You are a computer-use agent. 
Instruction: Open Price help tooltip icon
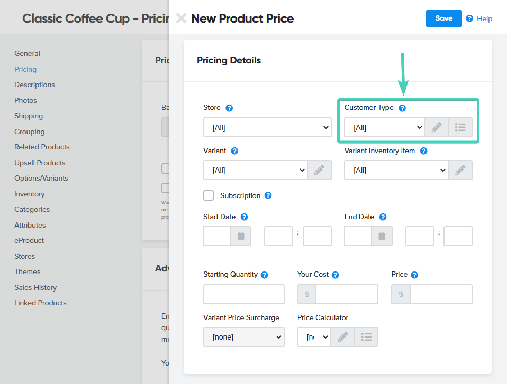[x=414, y=275]
